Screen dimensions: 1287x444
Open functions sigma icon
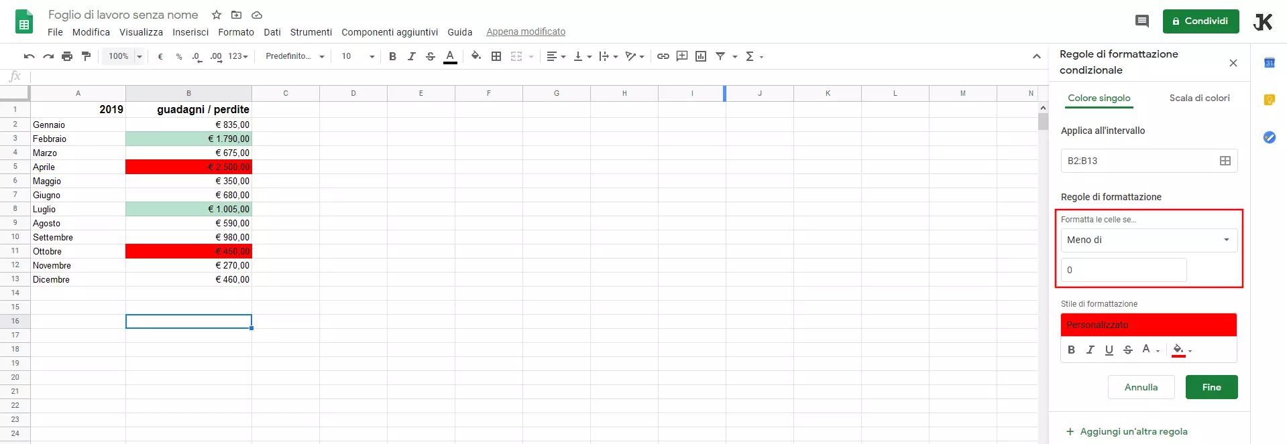[x=750, y=56]
